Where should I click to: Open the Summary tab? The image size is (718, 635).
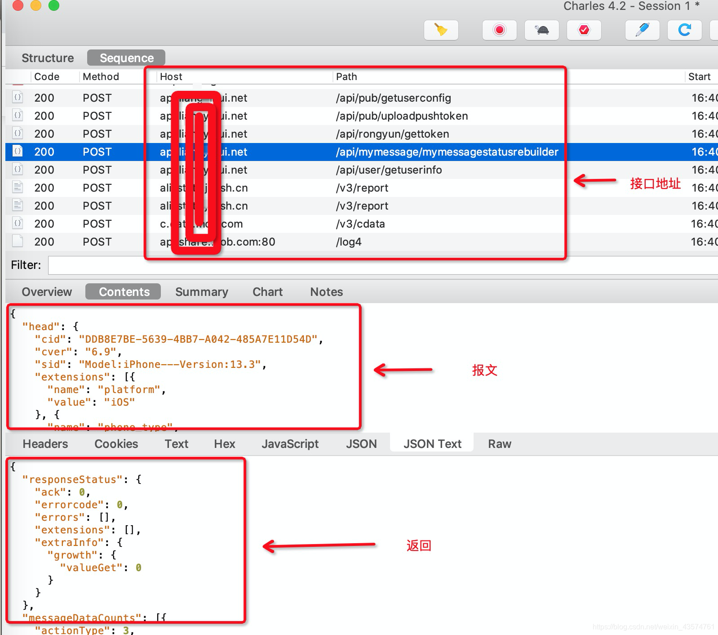[x=201, y=292]
